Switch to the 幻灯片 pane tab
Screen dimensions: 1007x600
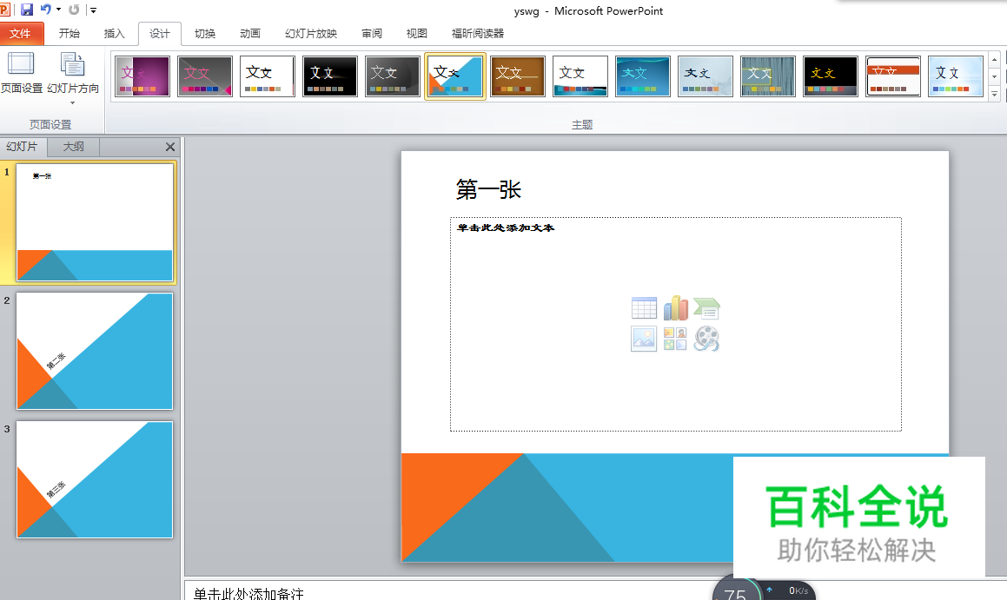point(23,147)
